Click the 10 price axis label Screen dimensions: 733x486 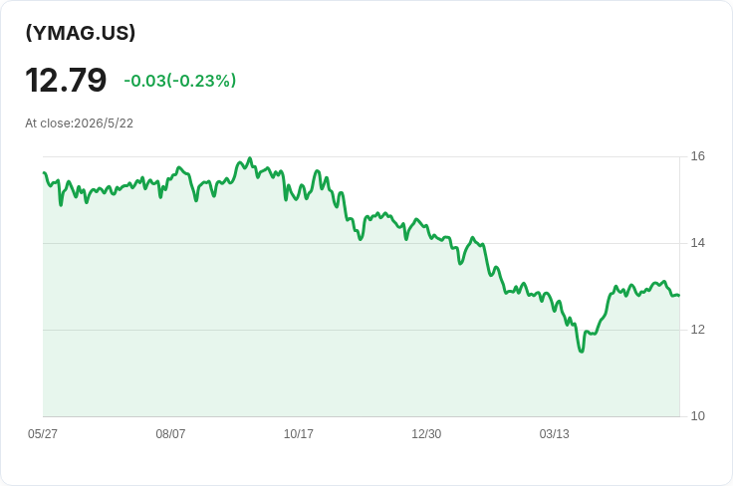pos(698,416)
